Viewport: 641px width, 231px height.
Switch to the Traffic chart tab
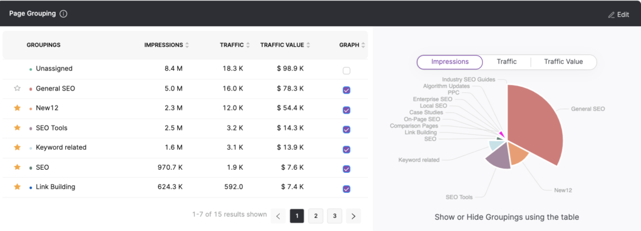[x=506, y=62]
